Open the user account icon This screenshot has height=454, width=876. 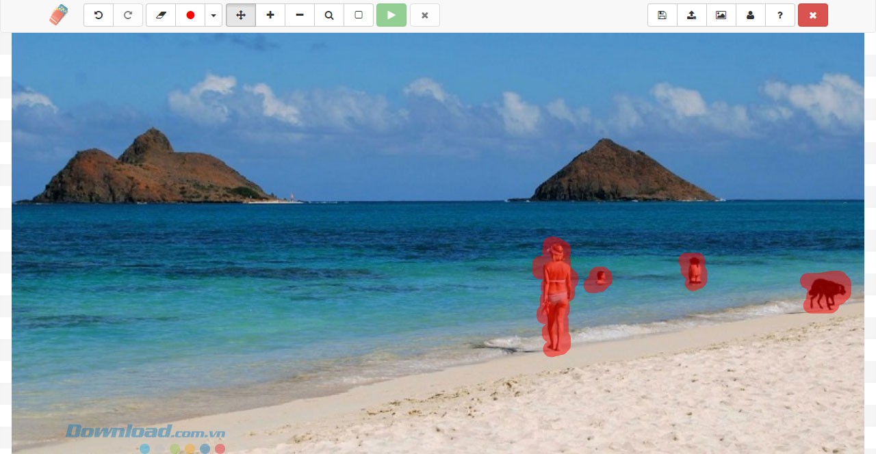point(750,15)
